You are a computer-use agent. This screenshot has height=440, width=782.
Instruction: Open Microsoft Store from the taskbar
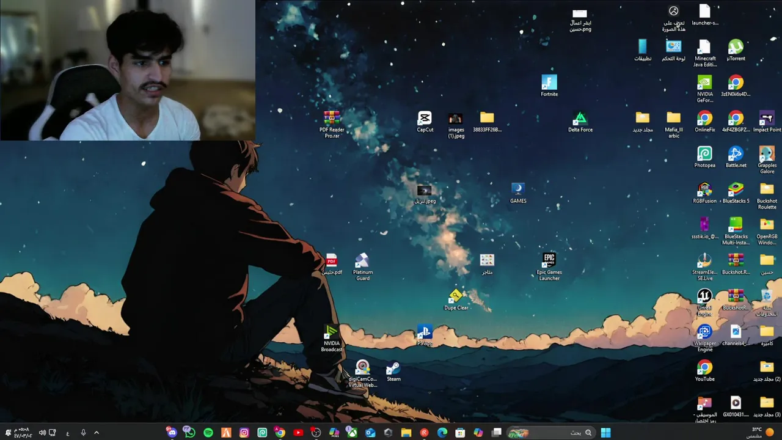coord(460,433)
